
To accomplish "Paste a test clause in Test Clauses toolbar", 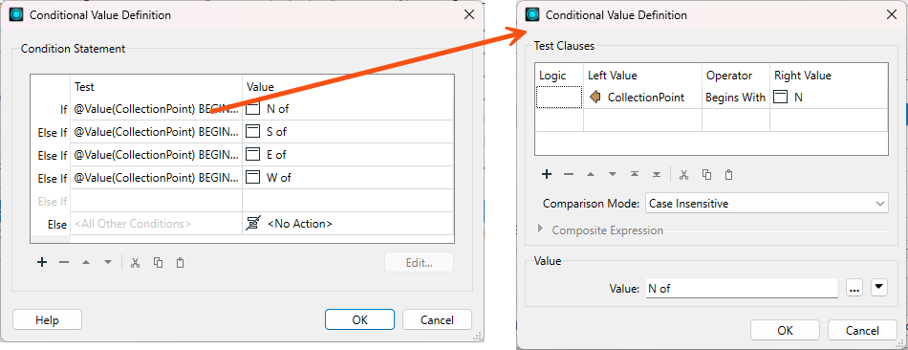I will [729, 174].
